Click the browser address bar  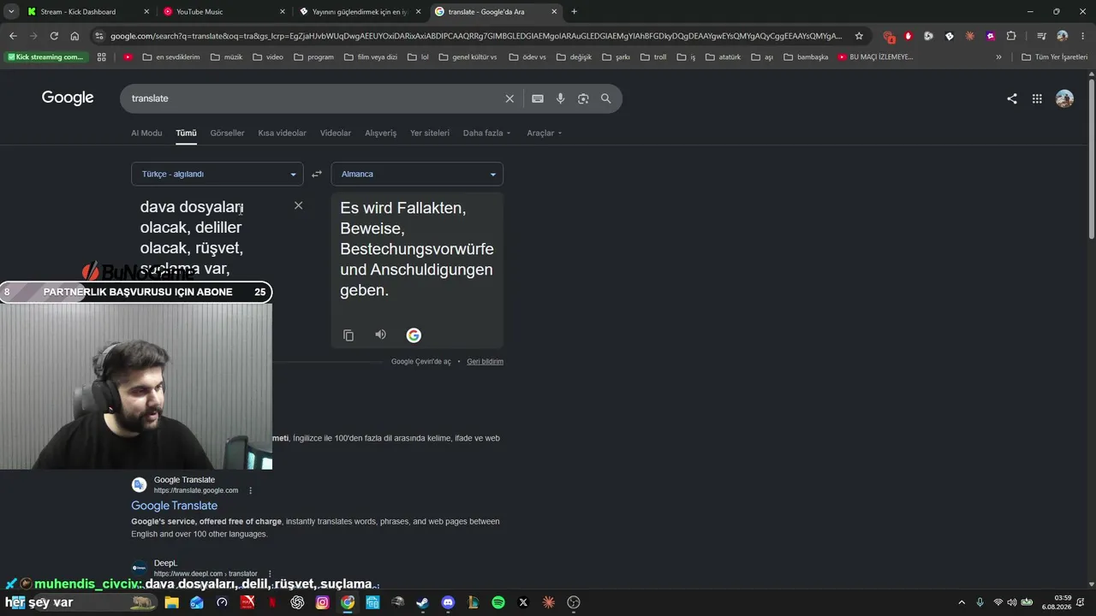476,36
